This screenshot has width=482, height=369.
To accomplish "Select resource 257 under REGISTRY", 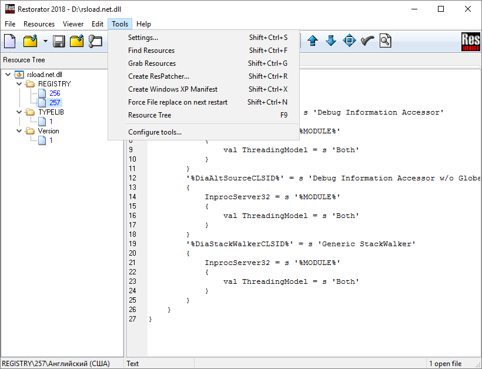I will 55,103.
